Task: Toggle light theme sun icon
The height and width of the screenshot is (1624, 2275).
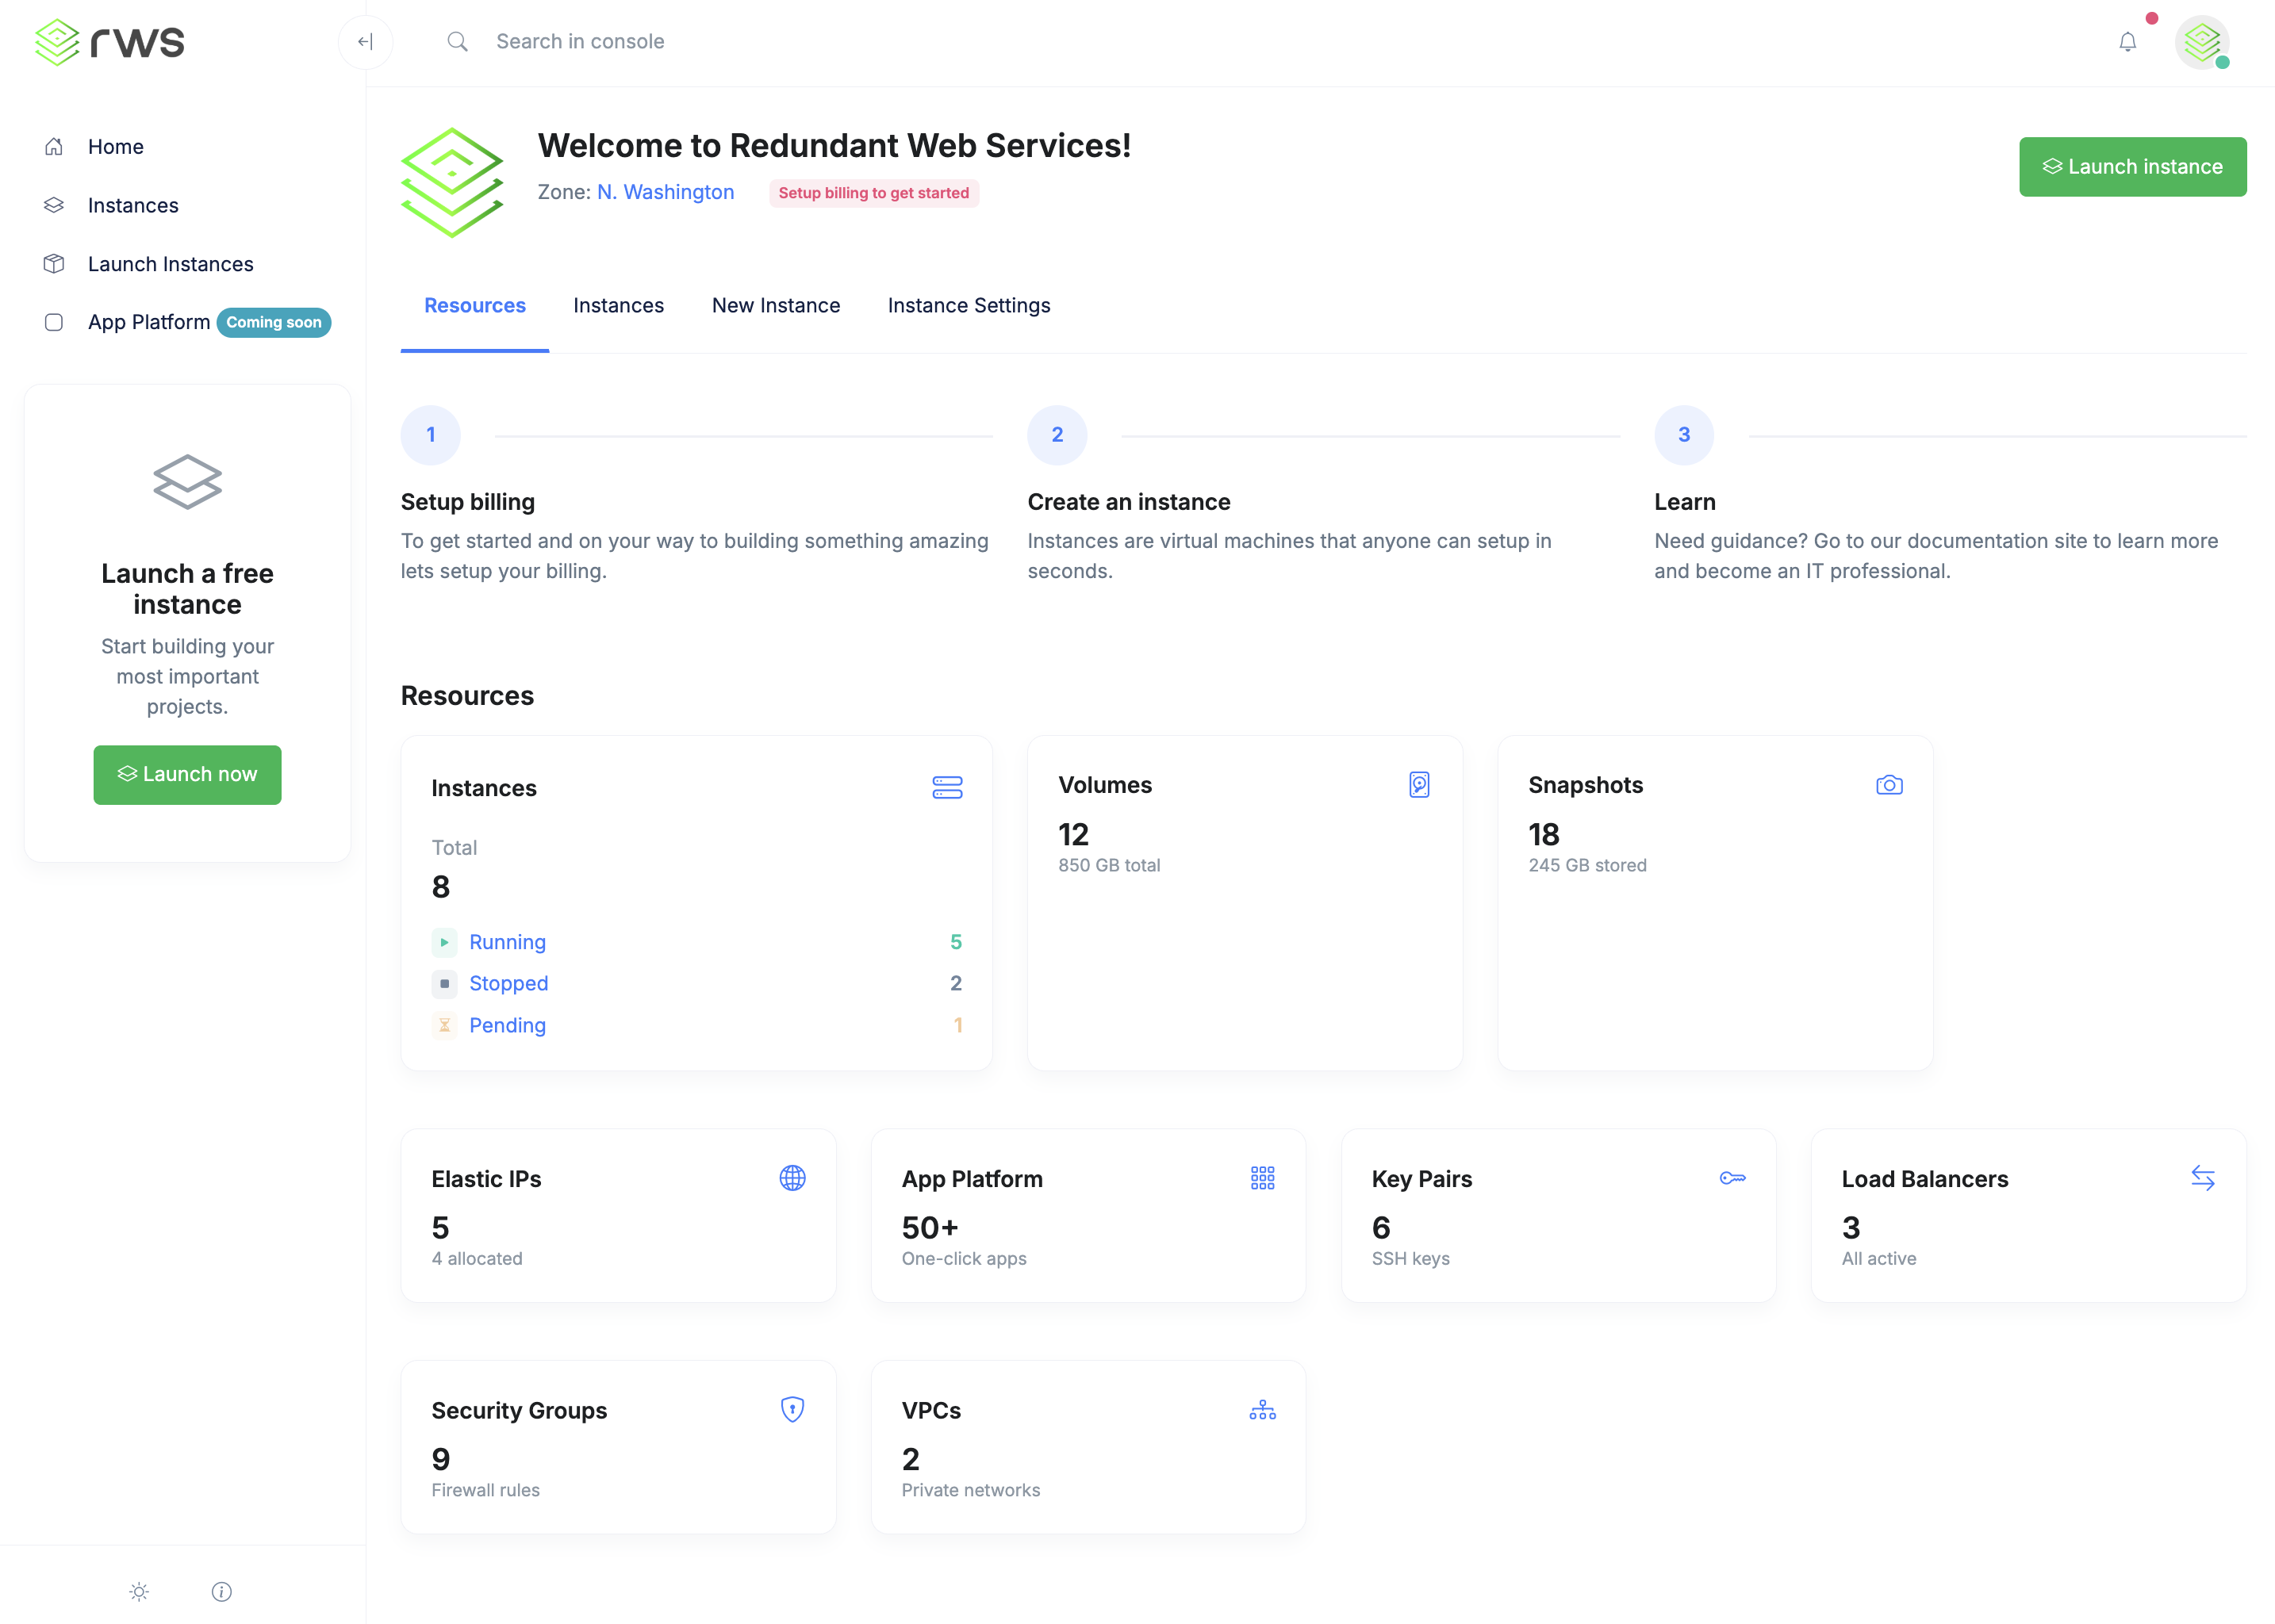Action: tap(139, 1591)
